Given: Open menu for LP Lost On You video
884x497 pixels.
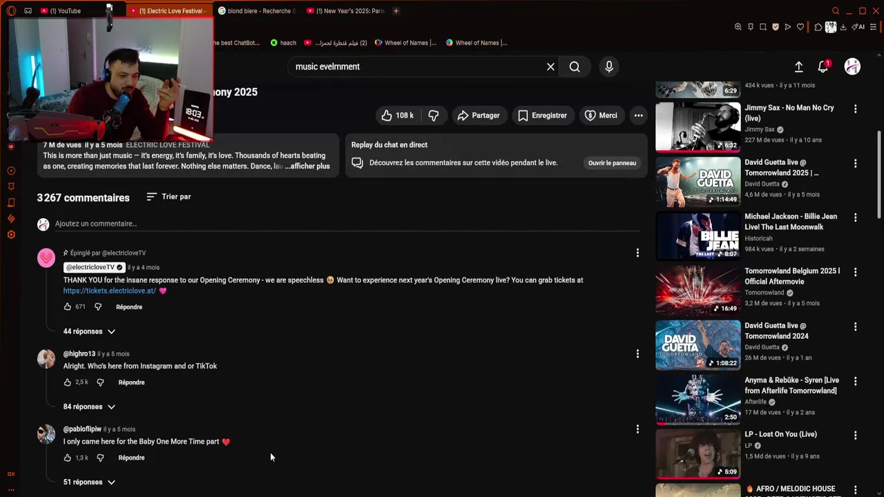Looking at the screenshot, I should pos(855,436).
